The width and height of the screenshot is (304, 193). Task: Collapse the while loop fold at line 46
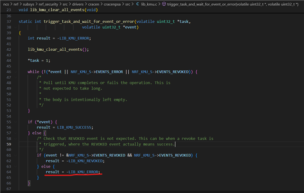click(x=16, y=72)
